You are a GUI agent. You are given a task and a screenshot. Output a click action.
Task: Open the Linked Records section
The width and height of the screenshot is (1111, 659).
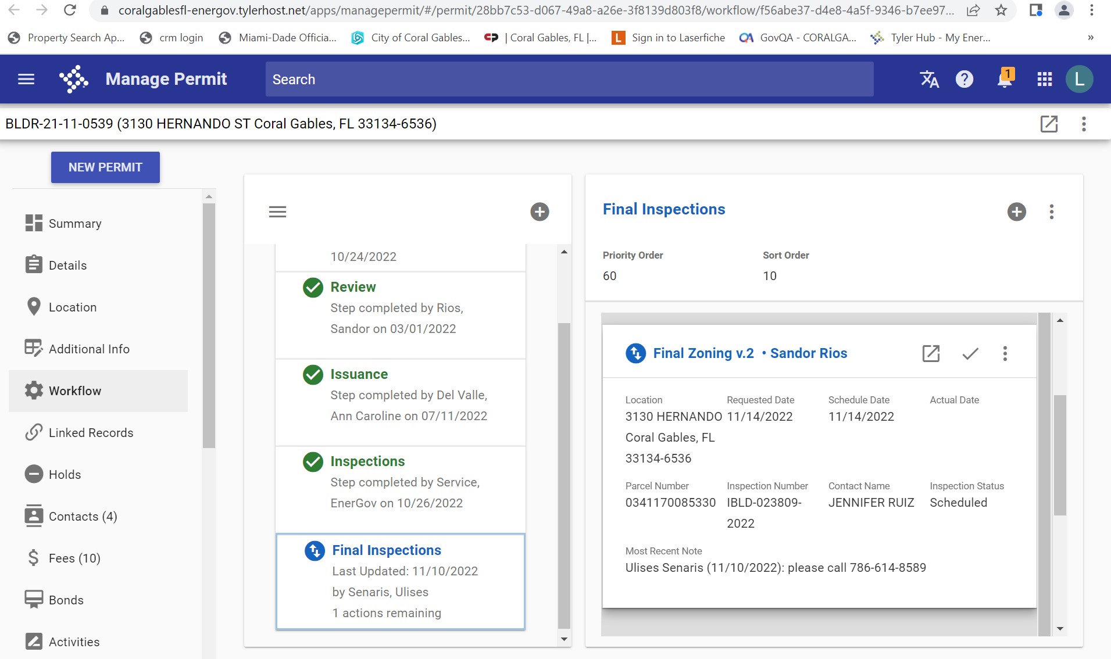pos(91,433)
